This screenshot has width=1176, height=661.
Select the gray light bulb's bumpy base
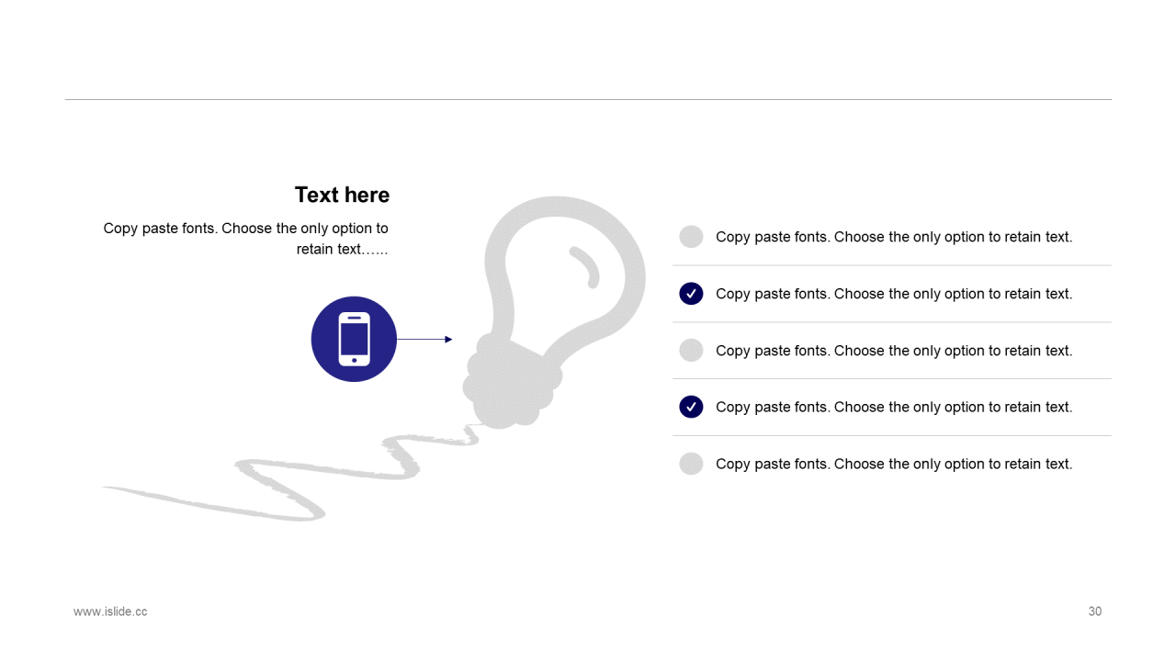tap(512, 383)
